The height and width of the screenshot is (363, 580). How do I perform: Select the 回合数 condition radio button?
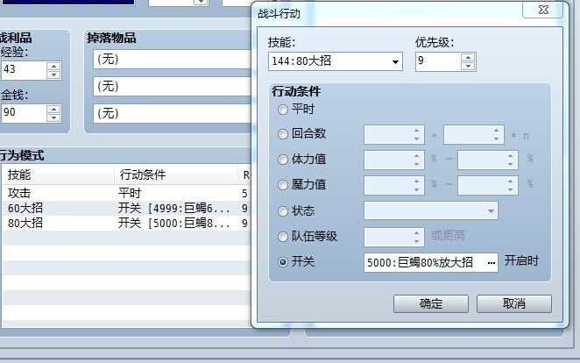point(283,134)
